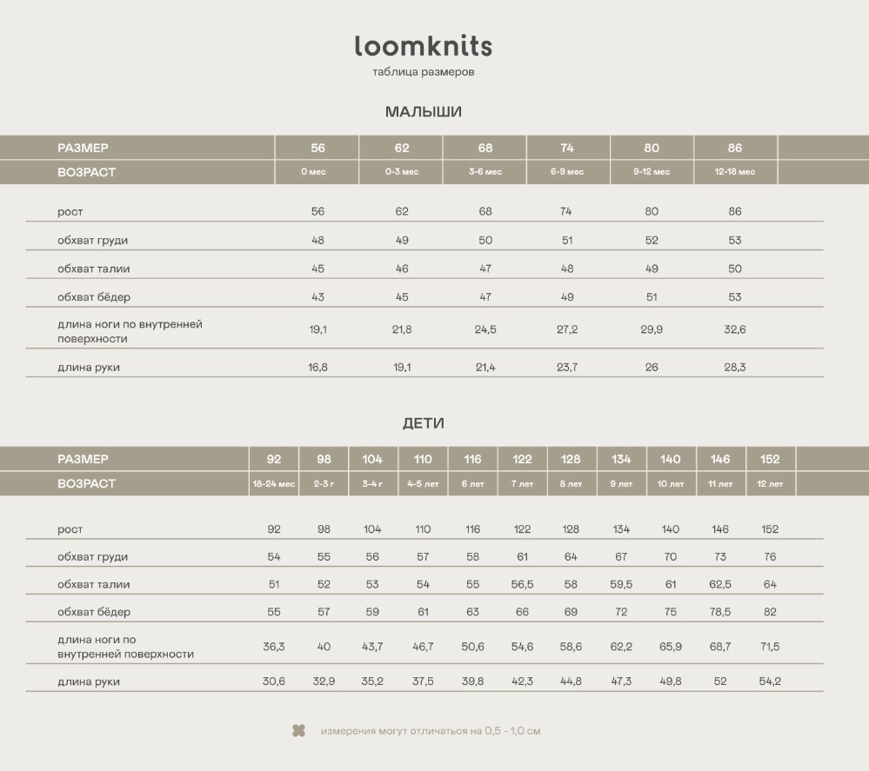Click the таблица размеров subtitle
This screenshot has height=771, width=869.
tap(424, 72)
